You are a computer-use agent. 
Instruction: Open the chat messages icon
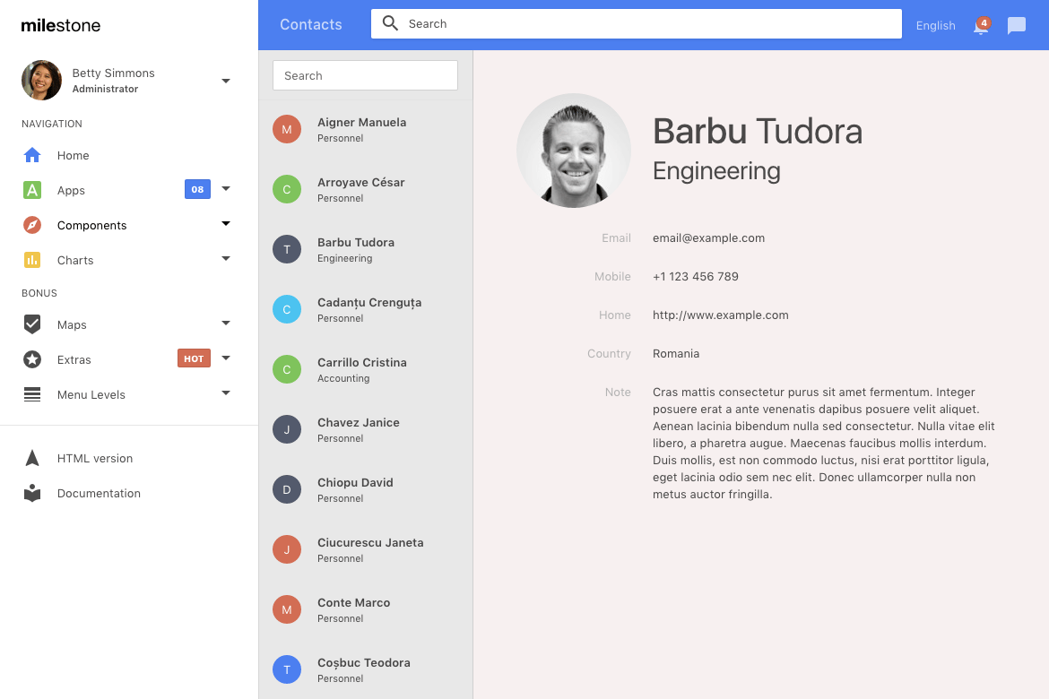pyautogui.click(x=1016, y=25)
